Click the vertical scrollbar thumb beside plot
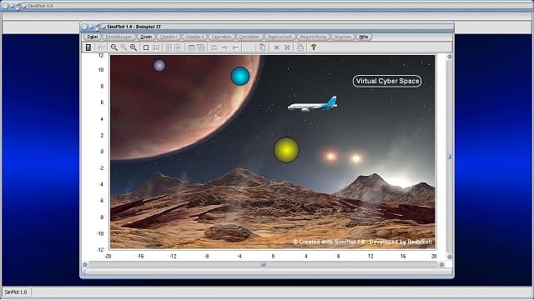Image resolution: width=534 pixels, height=300 pixels. coord(449,157)
